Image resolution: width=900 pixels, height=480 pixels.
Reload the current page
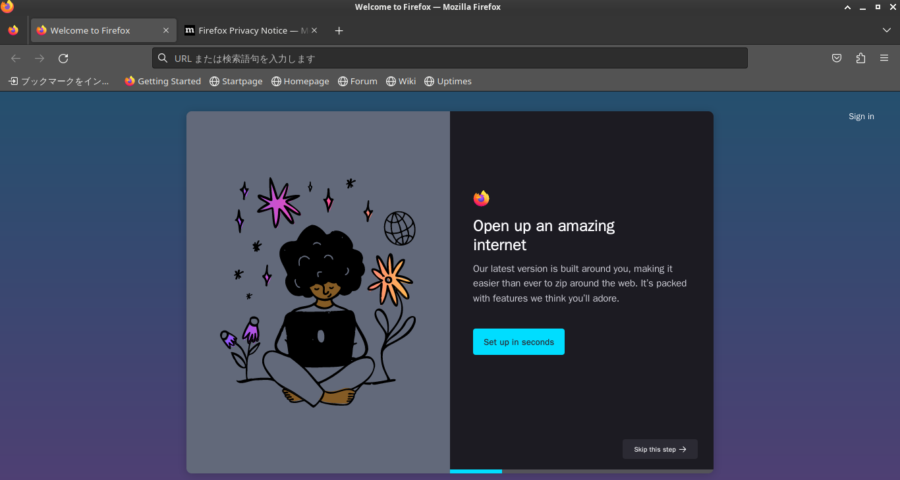point(63,59)
